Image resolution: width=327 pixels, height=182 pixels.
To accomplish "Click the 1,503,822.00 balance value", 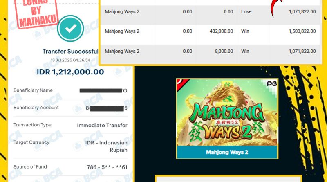I will 302,31.
